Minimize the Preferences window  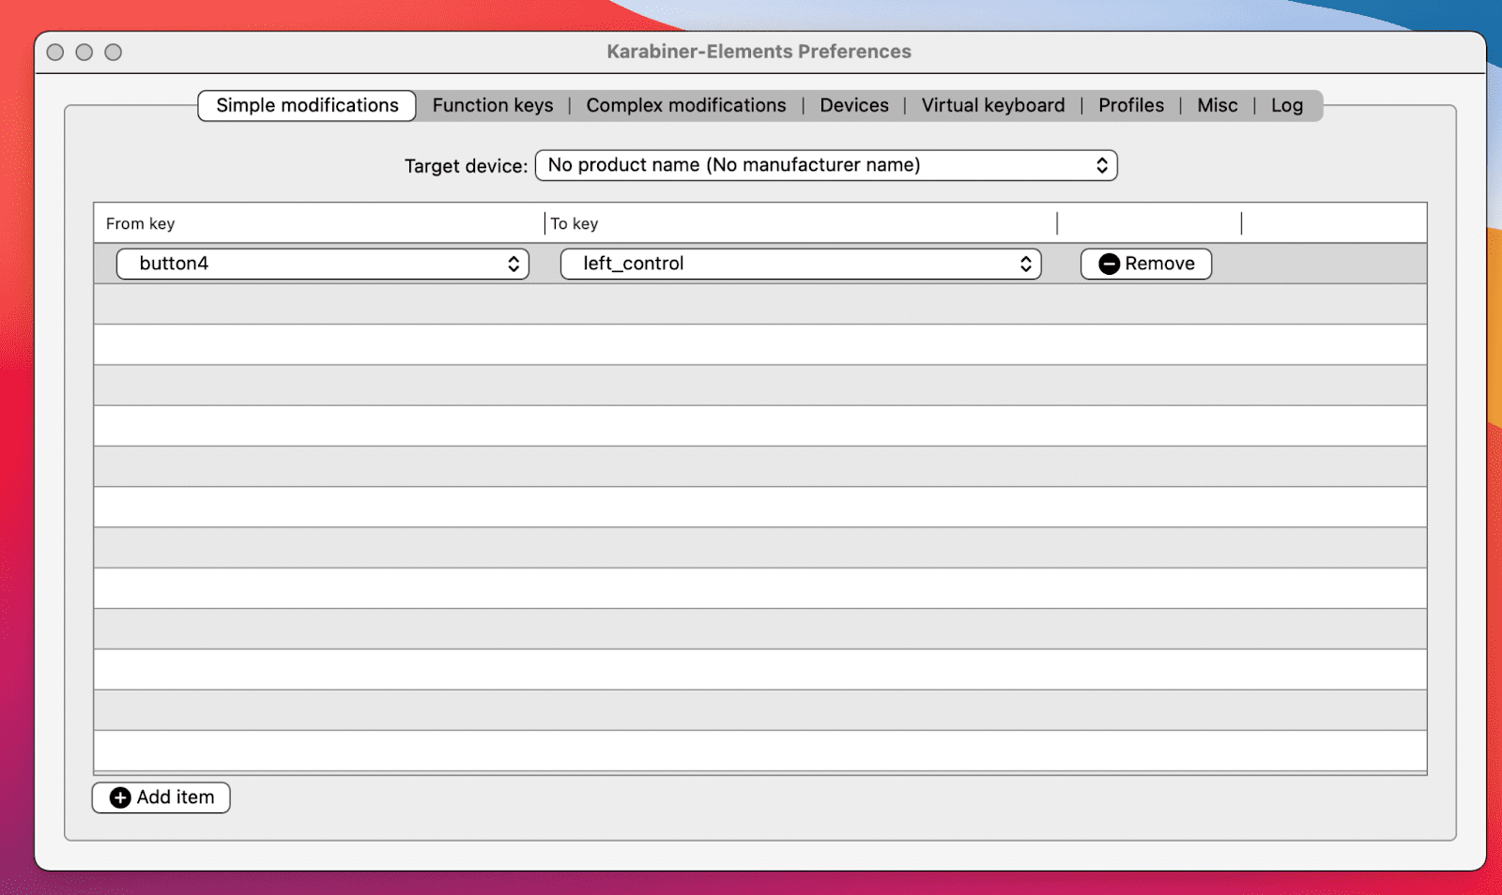coord(84,53)
